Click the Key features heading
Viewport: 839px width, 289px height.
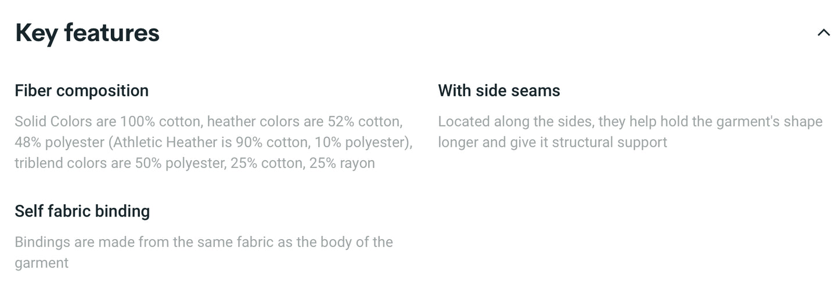click(x=87, y=32)
